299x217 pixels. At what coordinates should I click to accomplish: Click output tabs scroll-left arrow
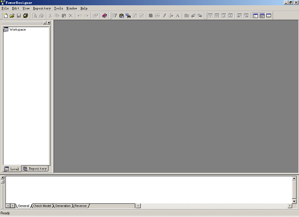click(x=8, y=206)
